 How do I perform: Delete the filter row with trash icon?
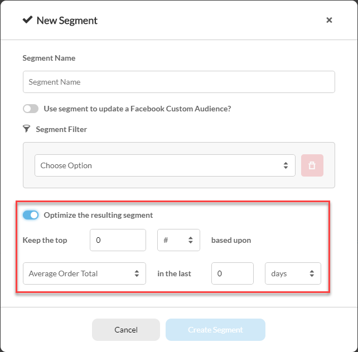point(312,165)
